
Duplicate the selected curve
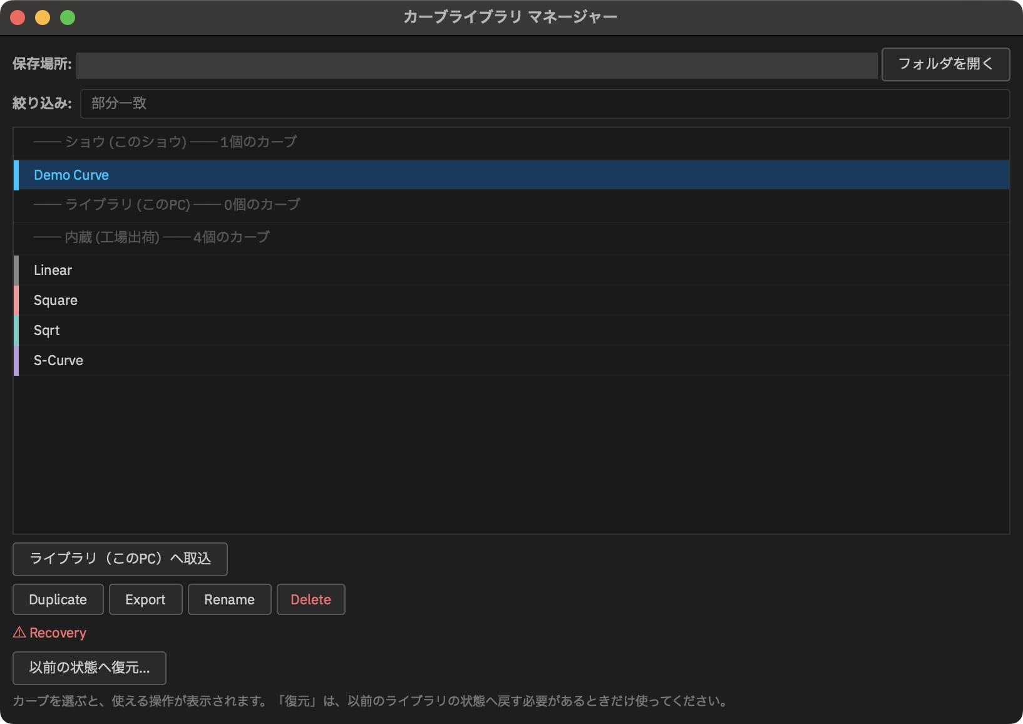point(58,600)
